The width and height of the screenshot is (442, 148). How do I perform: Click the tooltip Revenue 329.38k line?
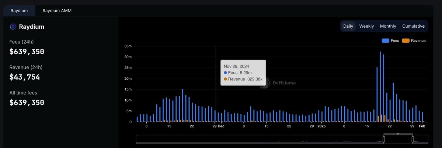click(243, 79)
